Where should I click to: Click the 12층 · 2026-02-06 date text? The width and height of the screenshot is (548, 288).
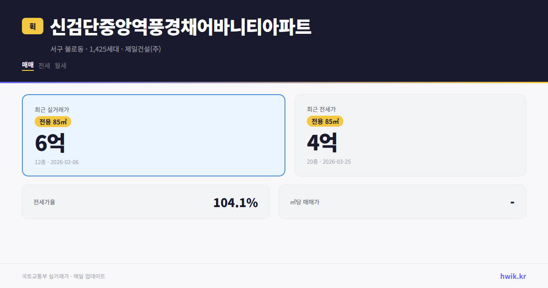click(56, 161)
